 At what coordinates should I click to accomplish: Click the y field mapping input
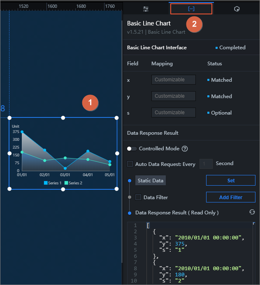[x=174, y=96]
